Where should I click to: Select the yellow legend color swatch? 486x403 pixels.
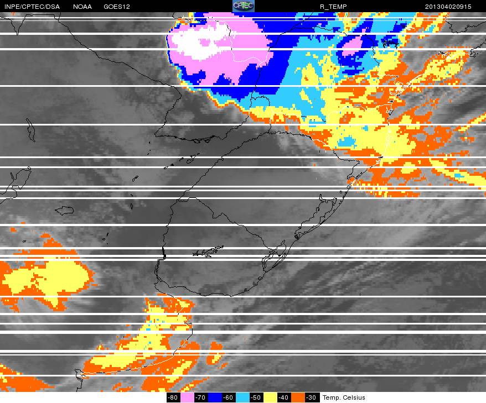pyautogui.click(x=270, y=397)
